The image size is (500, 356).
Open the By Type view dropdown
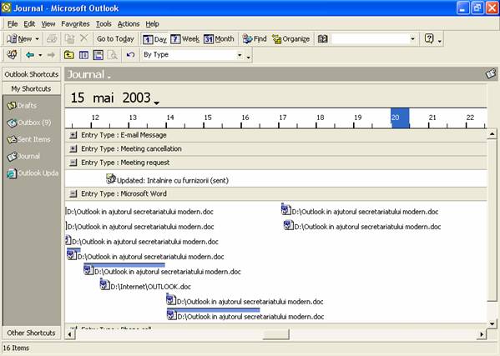click(x=240, y=55)
